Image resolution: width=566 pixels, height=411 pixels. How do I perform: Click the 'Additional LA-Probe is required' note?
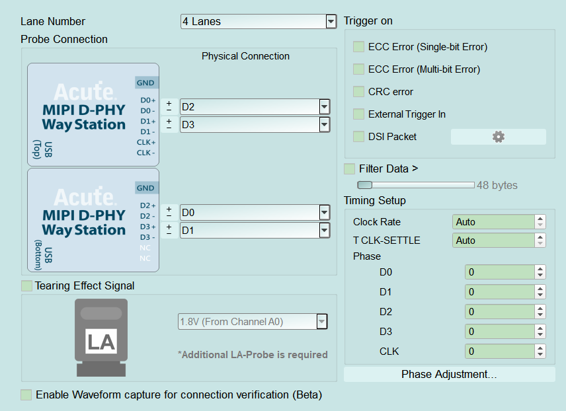[253, 355]
